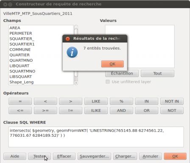Click the Tout values button

pos(157,73)
